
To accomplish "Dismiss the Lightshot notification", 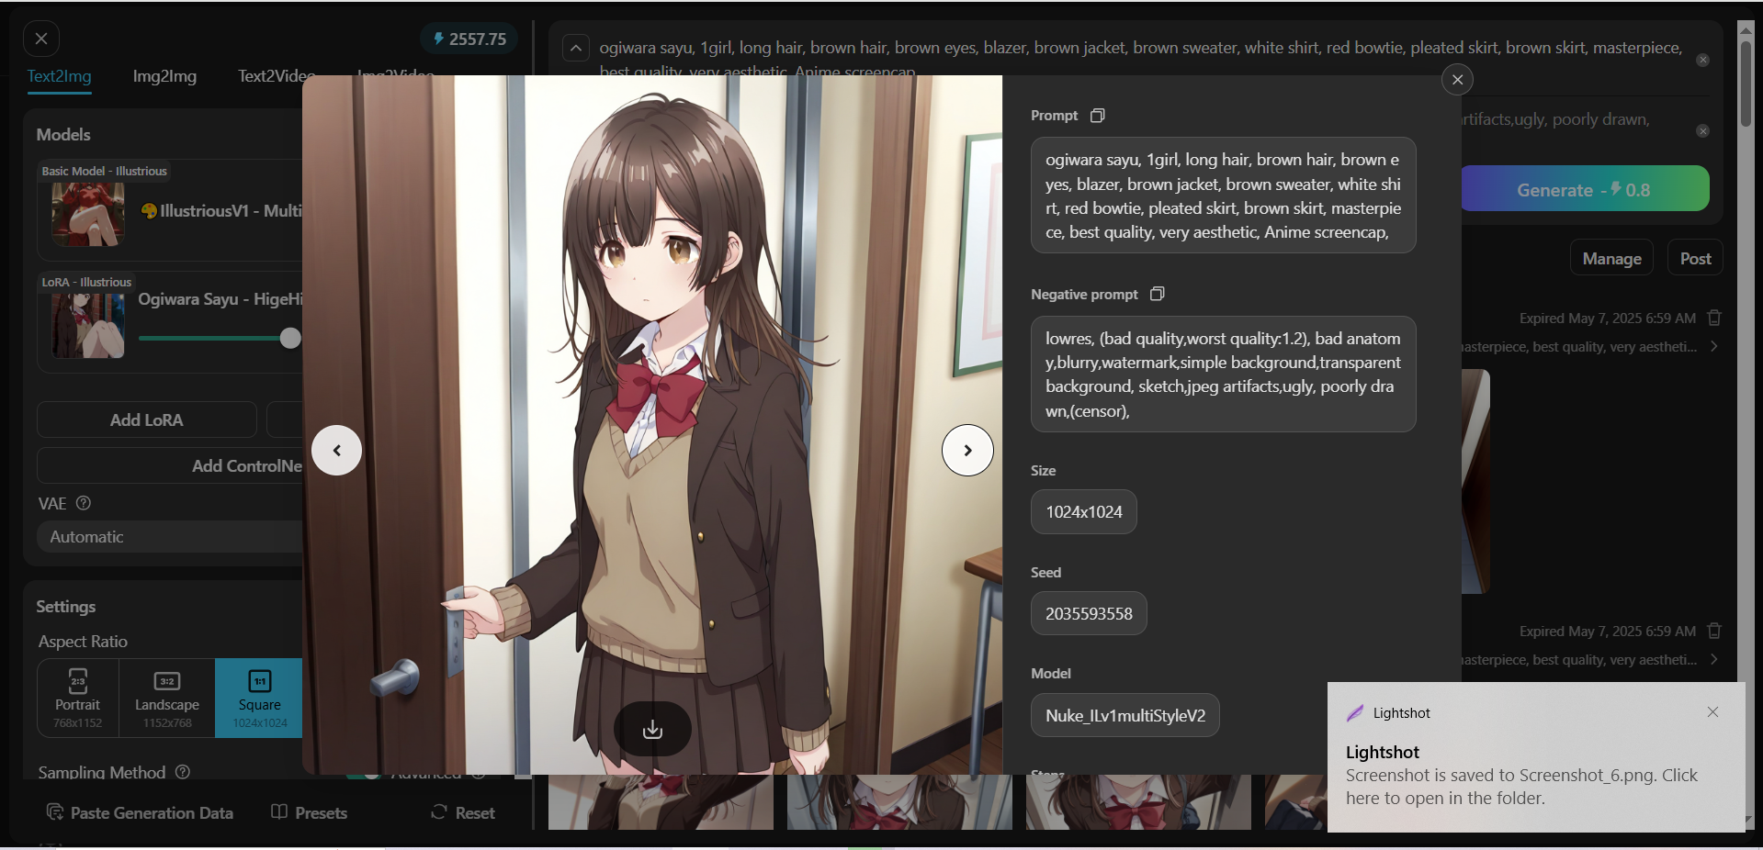I will [x=1712, y=712].
